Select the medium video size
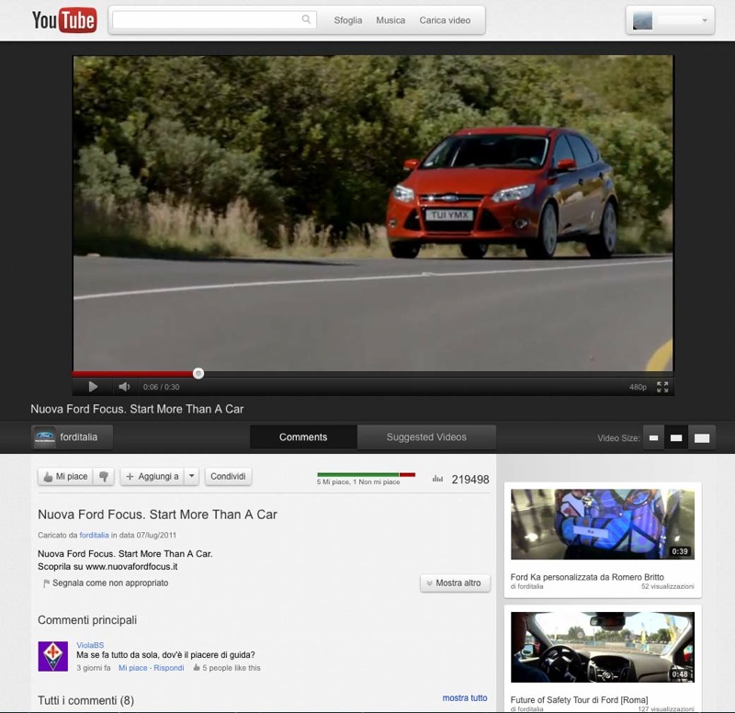 676,438
